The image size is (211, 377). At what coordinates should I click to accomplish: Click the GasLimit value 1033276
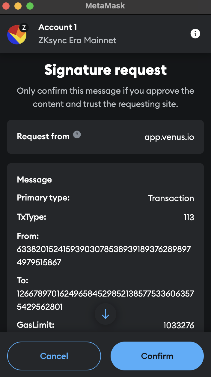[179, 325]
